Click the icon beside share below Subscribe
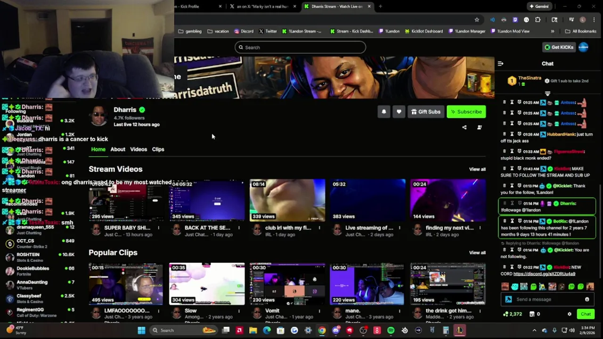The width and height of the screenshot is (603, 339). tap(480, 127)
